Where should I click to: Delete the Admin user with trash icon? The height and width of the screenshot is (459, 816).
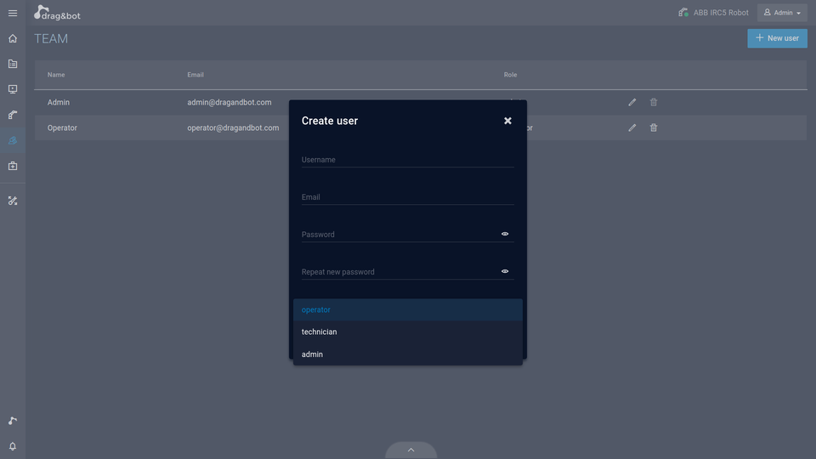(654, 103)
